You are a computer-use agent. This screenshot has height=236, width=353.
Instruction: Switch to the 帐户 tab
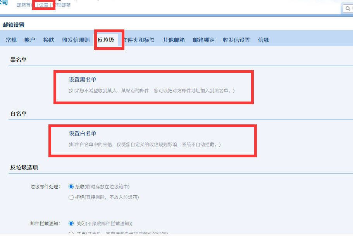tap(29, 40)
